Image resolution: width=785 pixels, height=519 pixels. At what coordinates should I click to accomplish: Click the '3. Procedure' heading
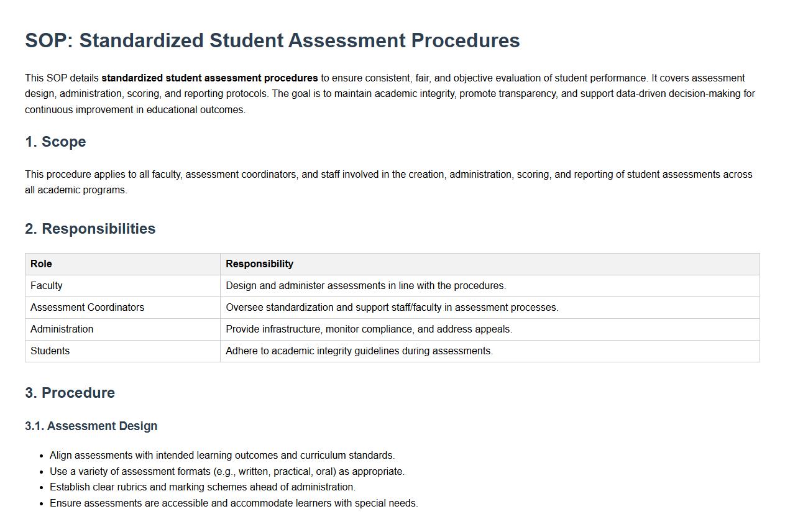pos(70,393)
